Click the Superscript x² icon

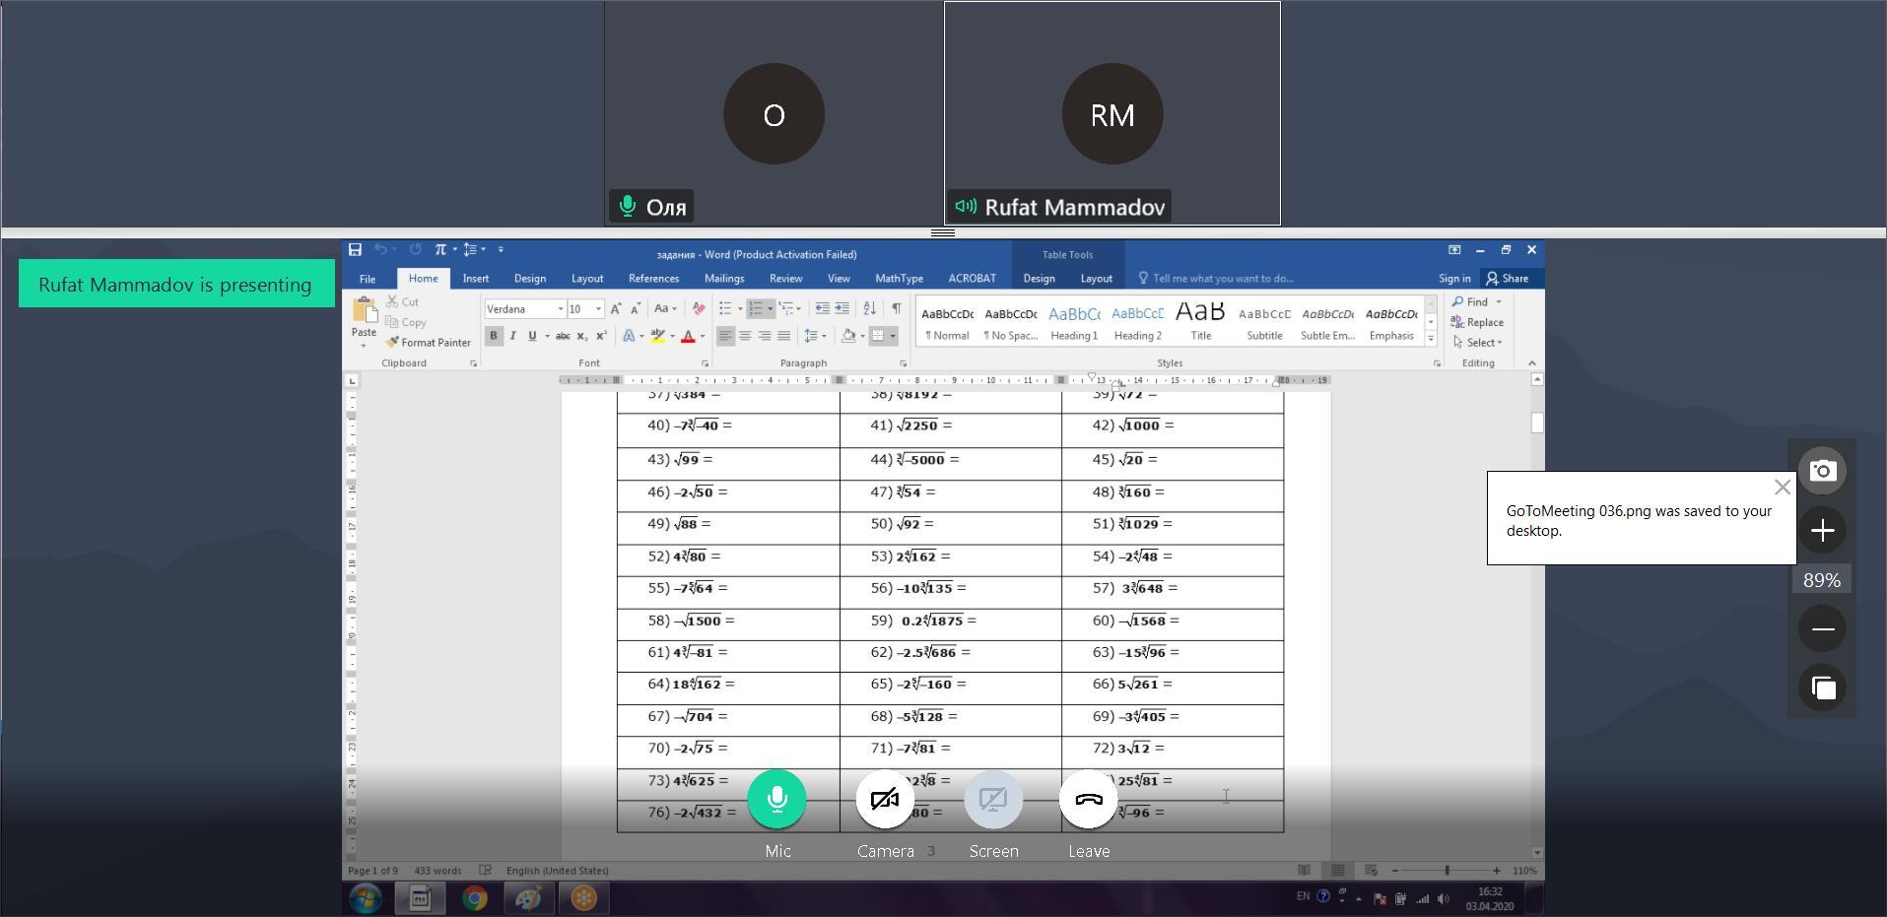[x=601, y=336]
